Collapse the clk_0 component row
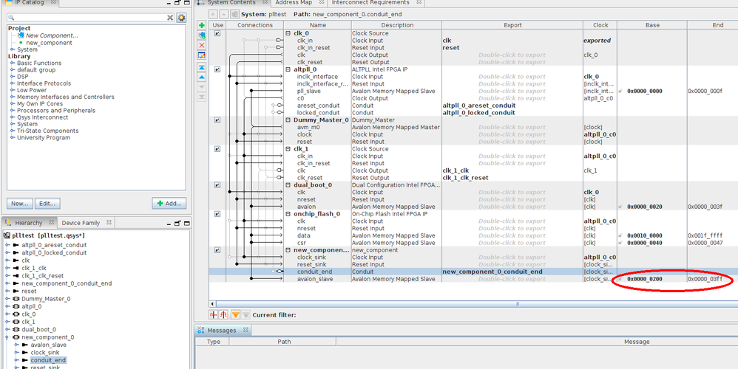 pos(288,33)
